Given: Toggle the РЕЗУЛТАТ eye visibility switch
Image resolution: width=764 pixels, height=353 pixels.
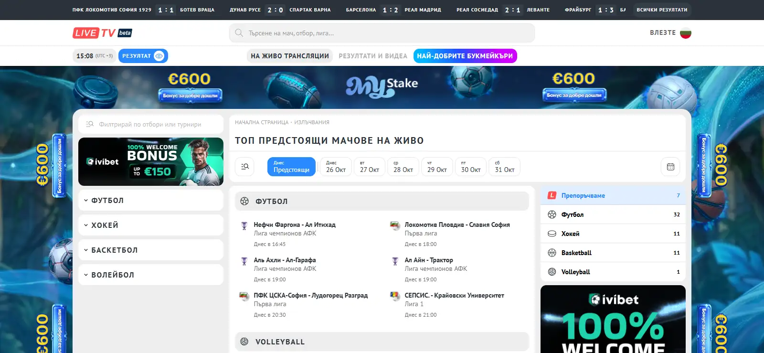Looking at the screenshot, I should (159, 56).
